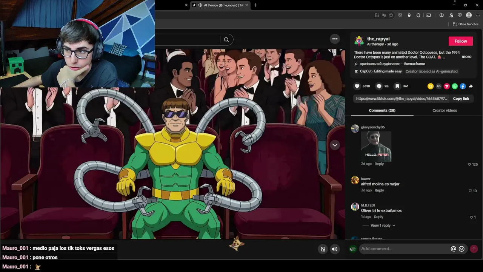Open more share options arrow
Viewport: 483px width, 272px height.
pyautogui.click(x=471, y=86)
